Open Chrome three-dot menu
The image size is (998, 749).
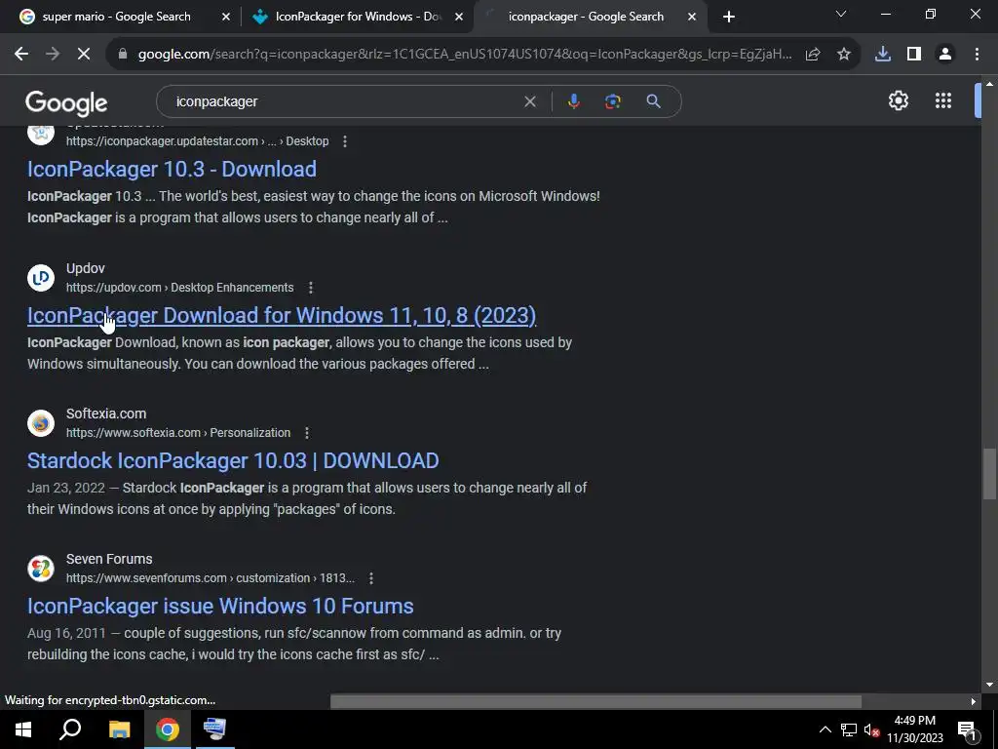977,55
